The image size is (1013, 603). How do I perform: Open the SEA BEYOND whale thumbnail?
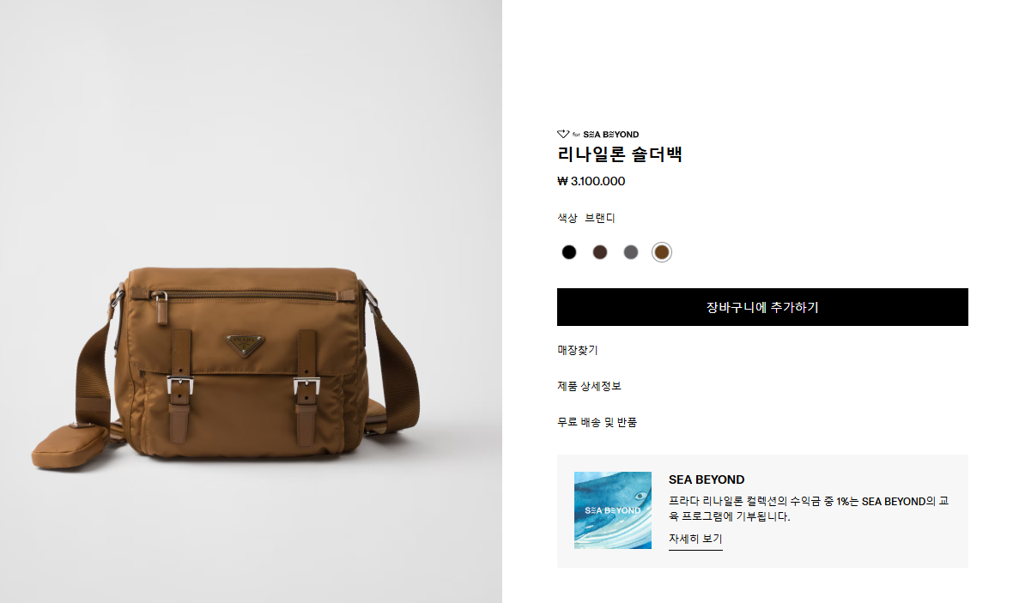click(612, 510)
